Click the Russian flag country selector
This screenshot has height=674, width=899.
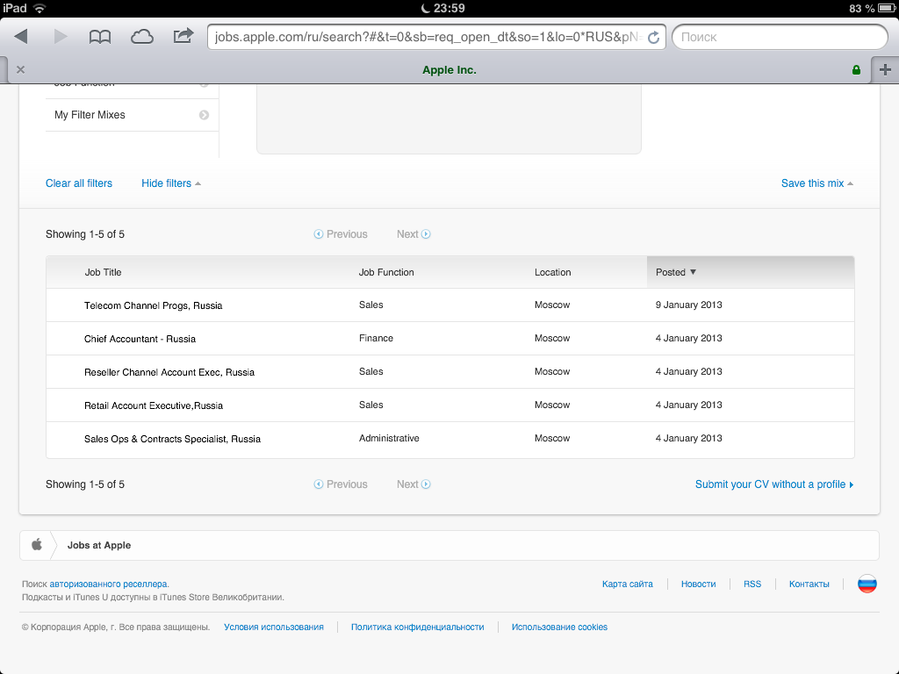(867, 584)
